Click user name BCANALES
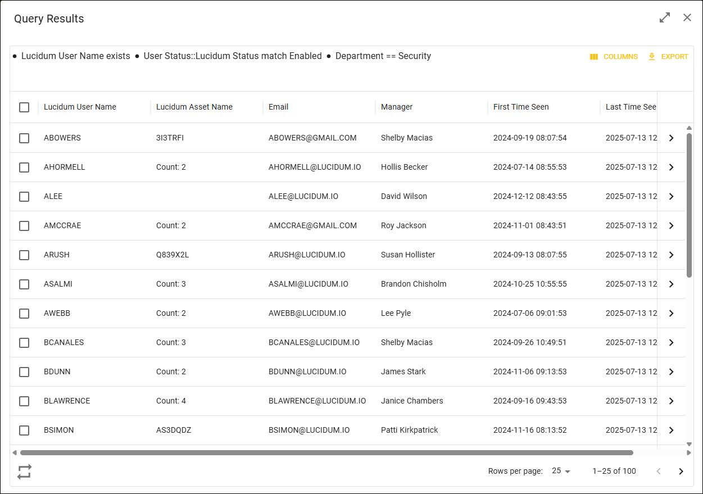 [64, 342]
